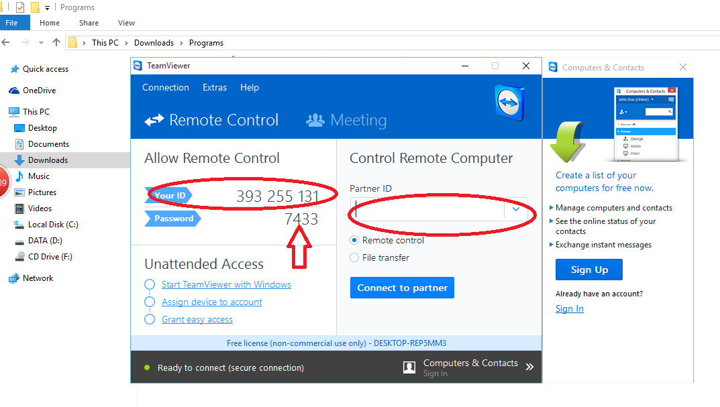This screenshot has height=407, width=720.
Task: Click the Documents icon in sidebar
Action: [x=19, y=144]
